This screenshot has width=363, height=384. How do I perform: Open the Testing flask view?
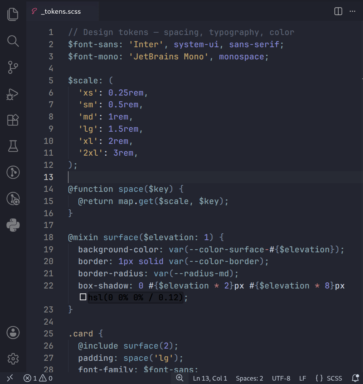pyautogui.click(x=13, y=146)
